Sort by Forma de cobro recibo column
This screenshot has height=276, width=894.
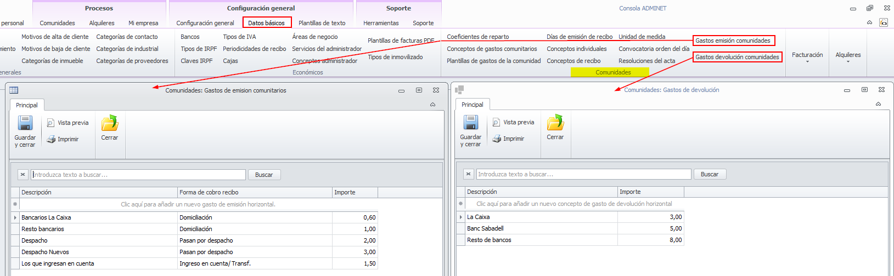pos(255,192)
